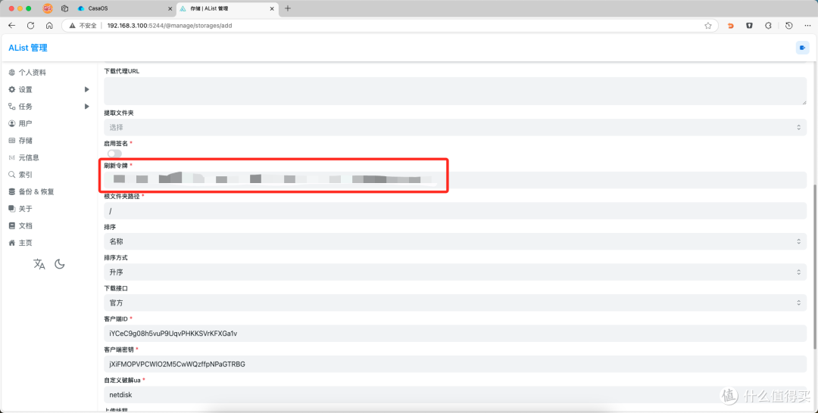Screen dimensions: 818x413
Task: Open a new browser tab
Action: 288,8
